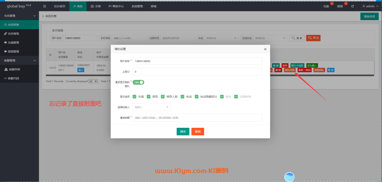Uncheck the 推荐人数 checkbox

(x=163, y=97)
